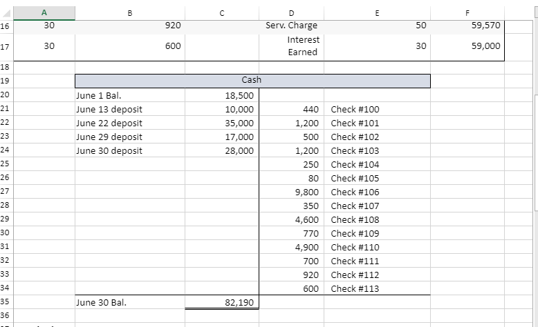Select the June 30 Bal. cell
The height and width of the screenshot is (327, 538).
[130, 302]
